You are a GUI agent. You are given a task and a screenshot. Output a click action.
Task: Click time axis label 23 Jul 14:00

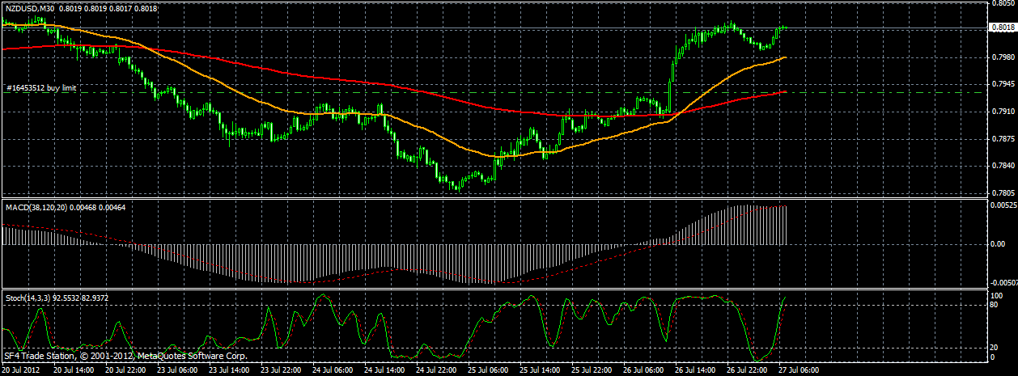coord(228,370)
